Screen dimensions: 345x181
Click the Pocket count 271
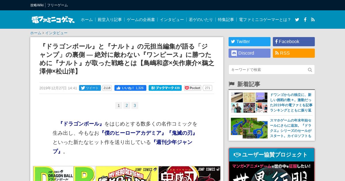click(x=208, y=88)
